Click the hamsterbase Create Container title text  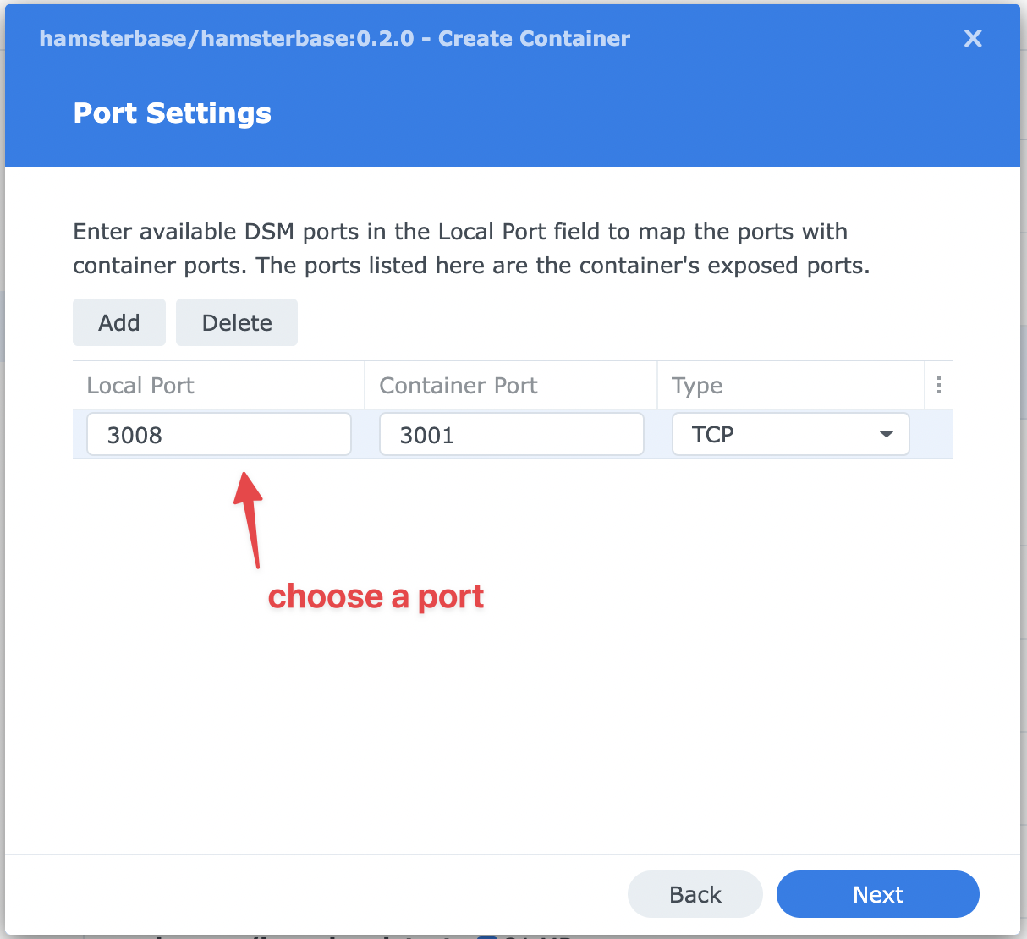pos(334,39)
